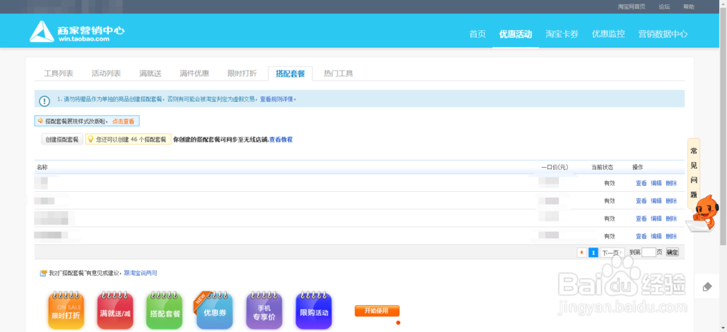Click 编辑 in the first package row
Image resolution: width=727 pixels, height=332 pixels.
pos(656,183)
